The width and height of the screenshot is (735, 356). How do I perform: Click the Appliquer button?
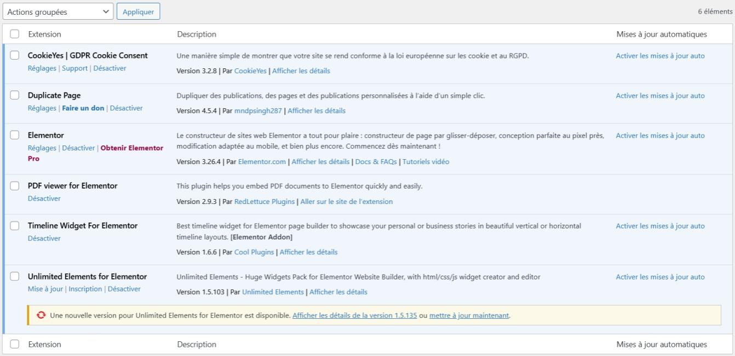pos(138,11)
